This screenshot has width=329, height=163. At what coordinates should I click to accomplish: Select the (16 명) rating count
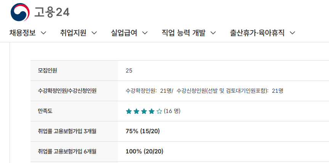click(x=172, y=111)
